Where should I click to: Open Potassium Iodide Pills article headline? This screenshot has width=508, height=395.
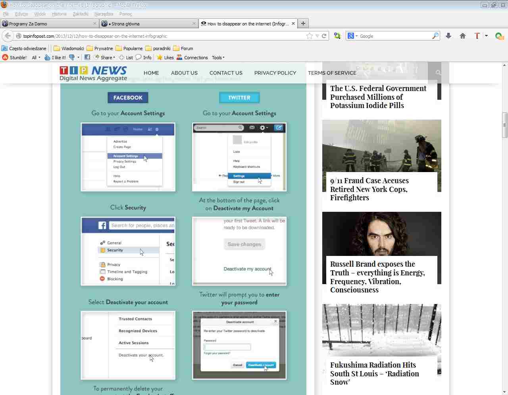(x=378, y=97)
